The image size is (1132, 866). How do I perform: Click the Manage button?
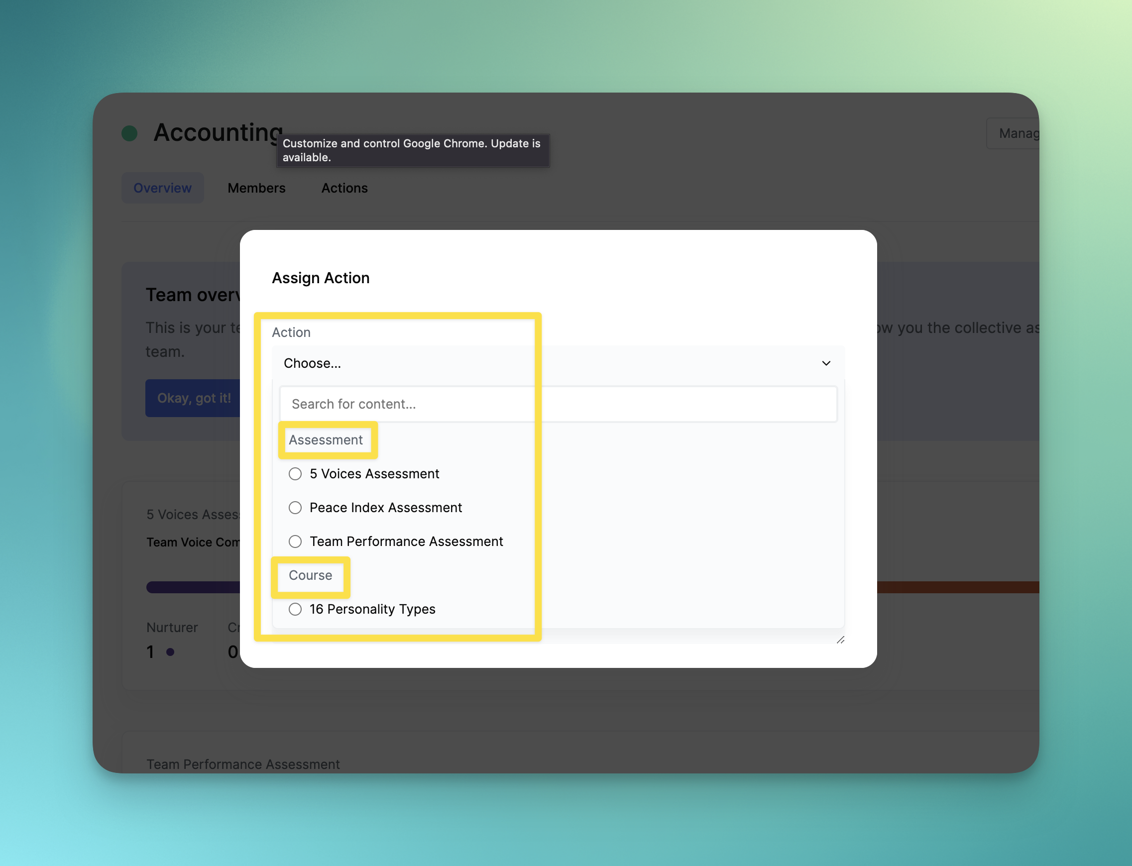click(1018, 133)
